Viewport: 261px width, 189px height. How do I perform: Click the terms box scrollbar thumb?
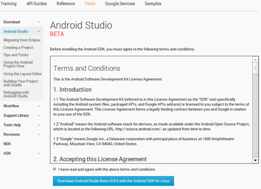tap(255, 68)
